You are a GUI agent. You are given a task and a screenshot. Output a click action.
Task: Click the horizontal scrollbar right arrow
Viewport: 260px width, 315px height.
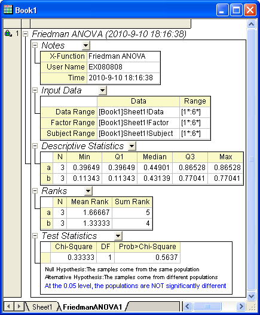pos(241,307)
